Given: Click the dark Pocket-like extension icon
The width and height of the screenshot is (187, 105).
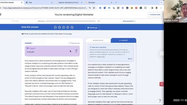Looking at the screenshot, I should click(127, 8).
